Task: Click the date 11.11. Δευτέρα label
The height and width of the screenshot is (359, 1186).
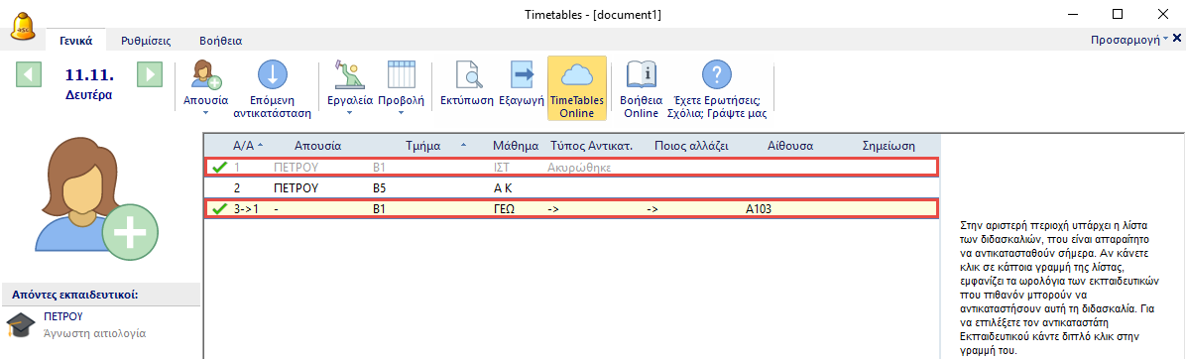Action: pyautogui.click(x=89, y=84)
